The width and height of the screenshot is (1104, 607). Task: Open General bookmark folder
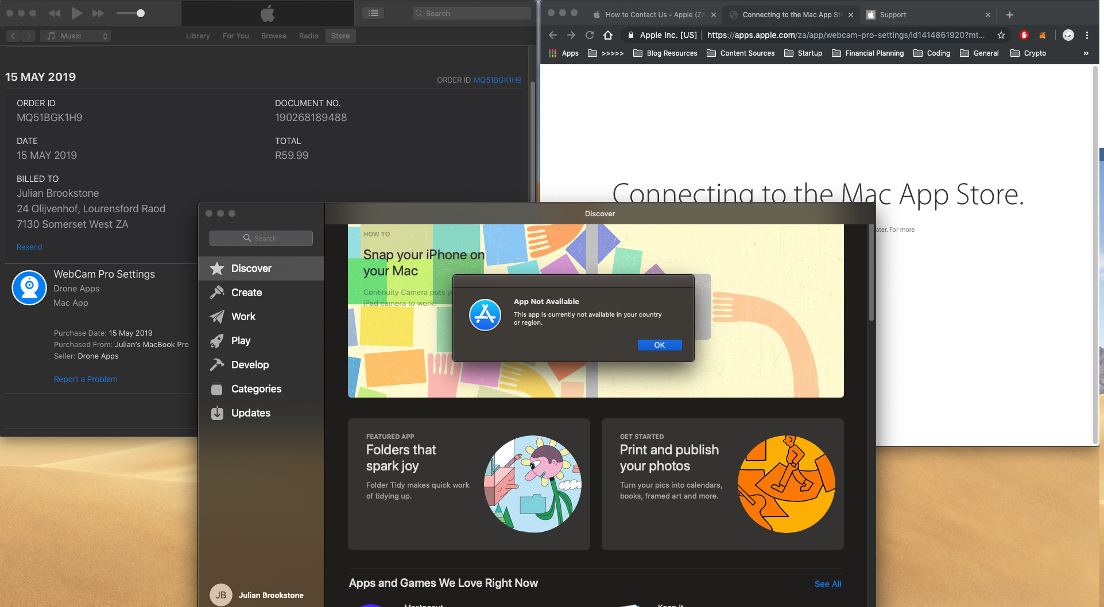click(979, 53)
